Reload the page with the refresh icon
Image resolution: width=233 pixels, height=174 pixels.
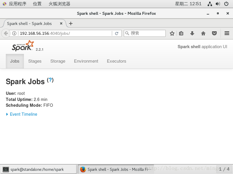tap(117, 33)
